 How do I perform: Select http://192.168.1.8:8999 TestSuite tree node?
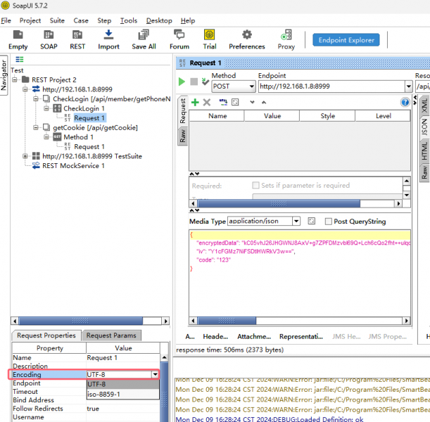point(92,156)
